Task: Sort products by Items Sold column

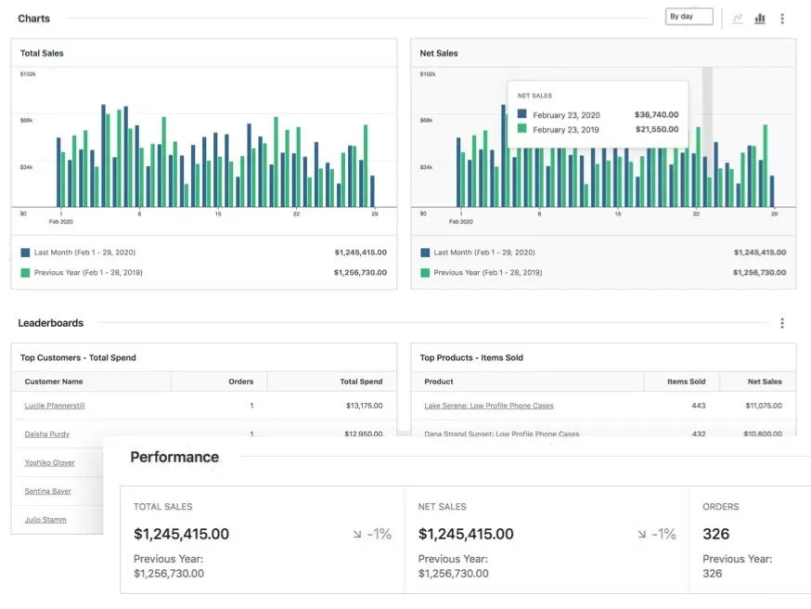Action: coord(686,382)
